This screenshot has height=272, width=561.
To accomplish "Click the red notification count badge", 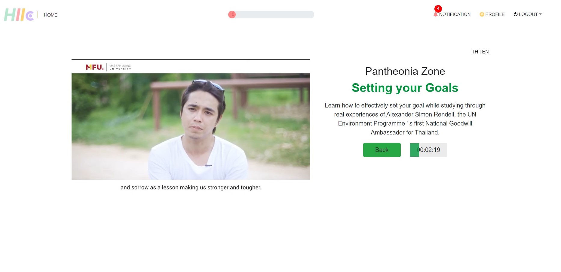I will click(x=438, y=9).
